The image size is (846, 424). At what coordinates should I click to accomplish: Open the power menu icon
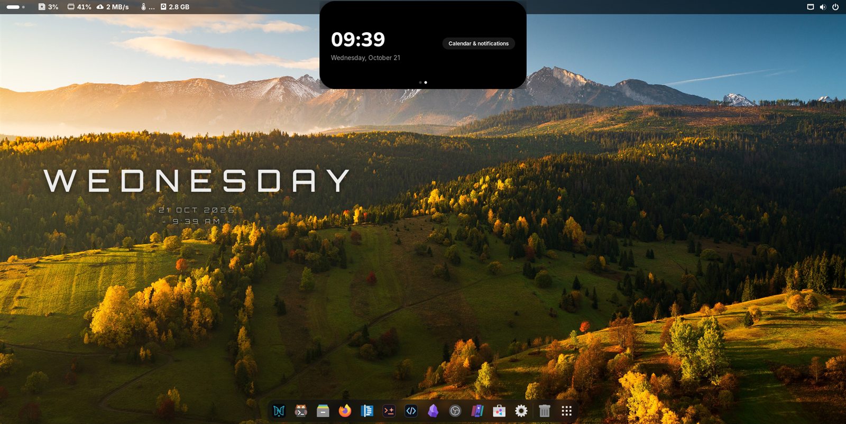tap(835, 7)
